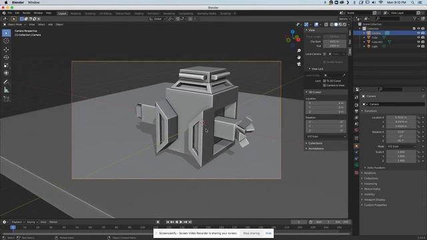Toggle camera view with camera icon
427x240 pixels.
(299, 64)
